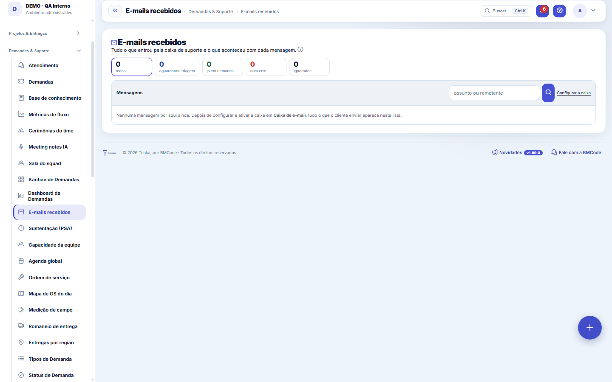Click the floating plus button
Screen dimensions: 612x382
589,328
